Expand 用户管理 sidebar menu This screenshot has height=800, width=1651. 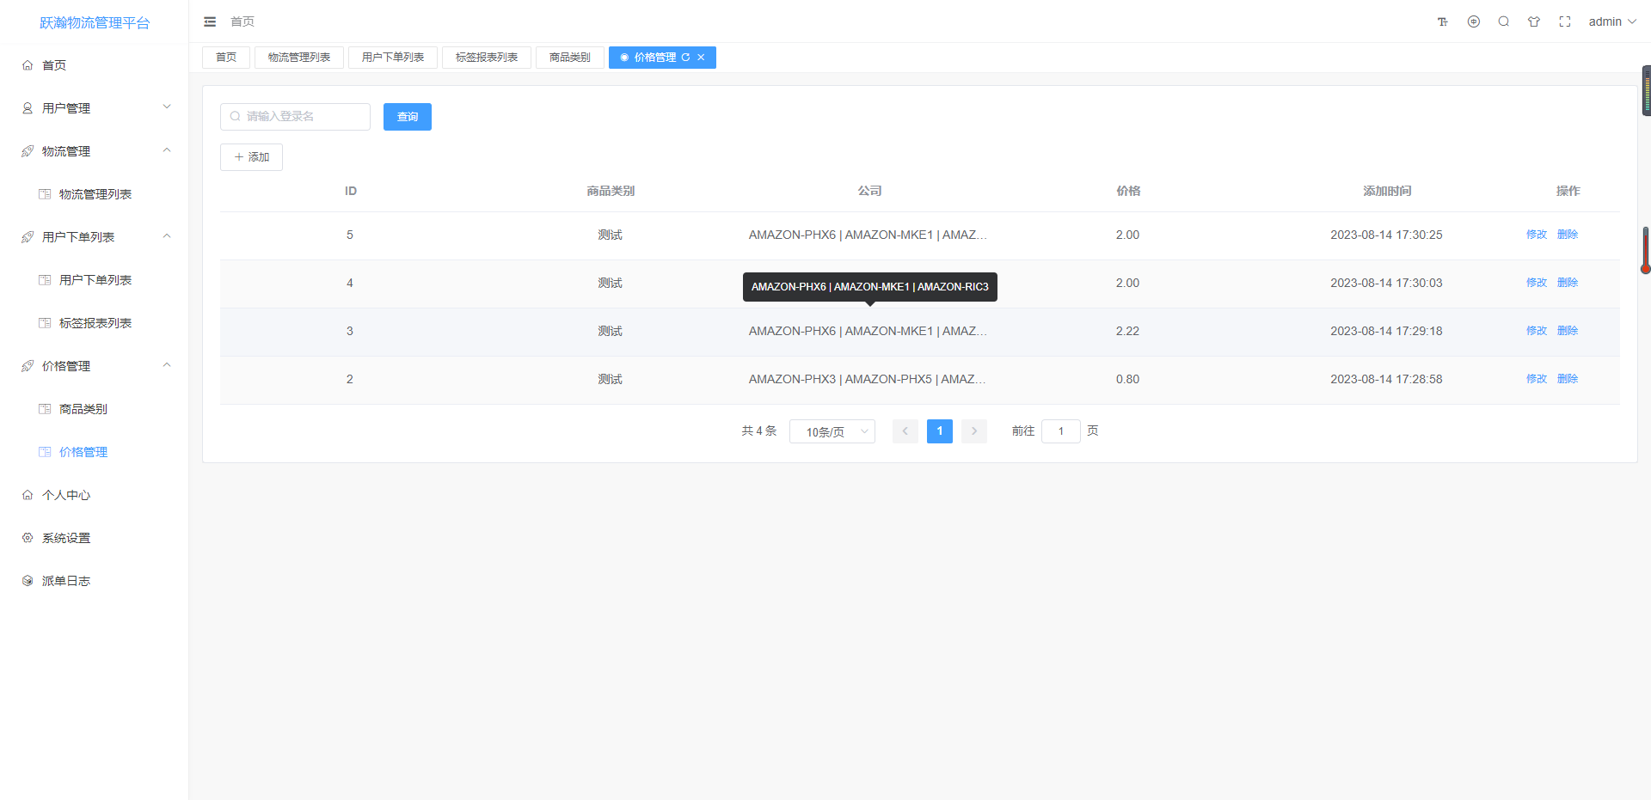click(x=95, y=108)
